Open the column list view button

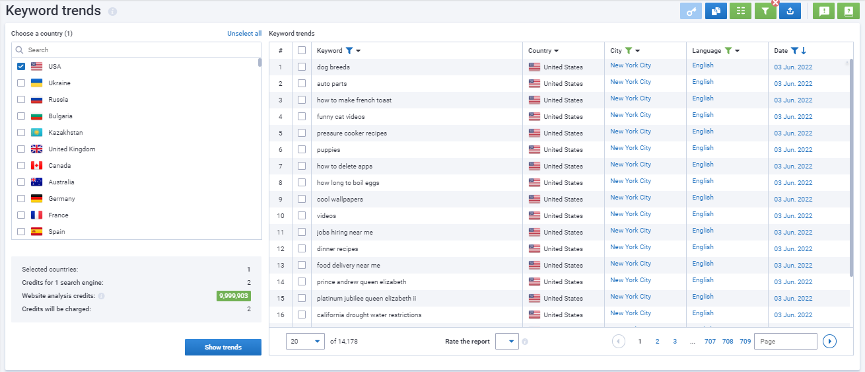pos(741,11)
